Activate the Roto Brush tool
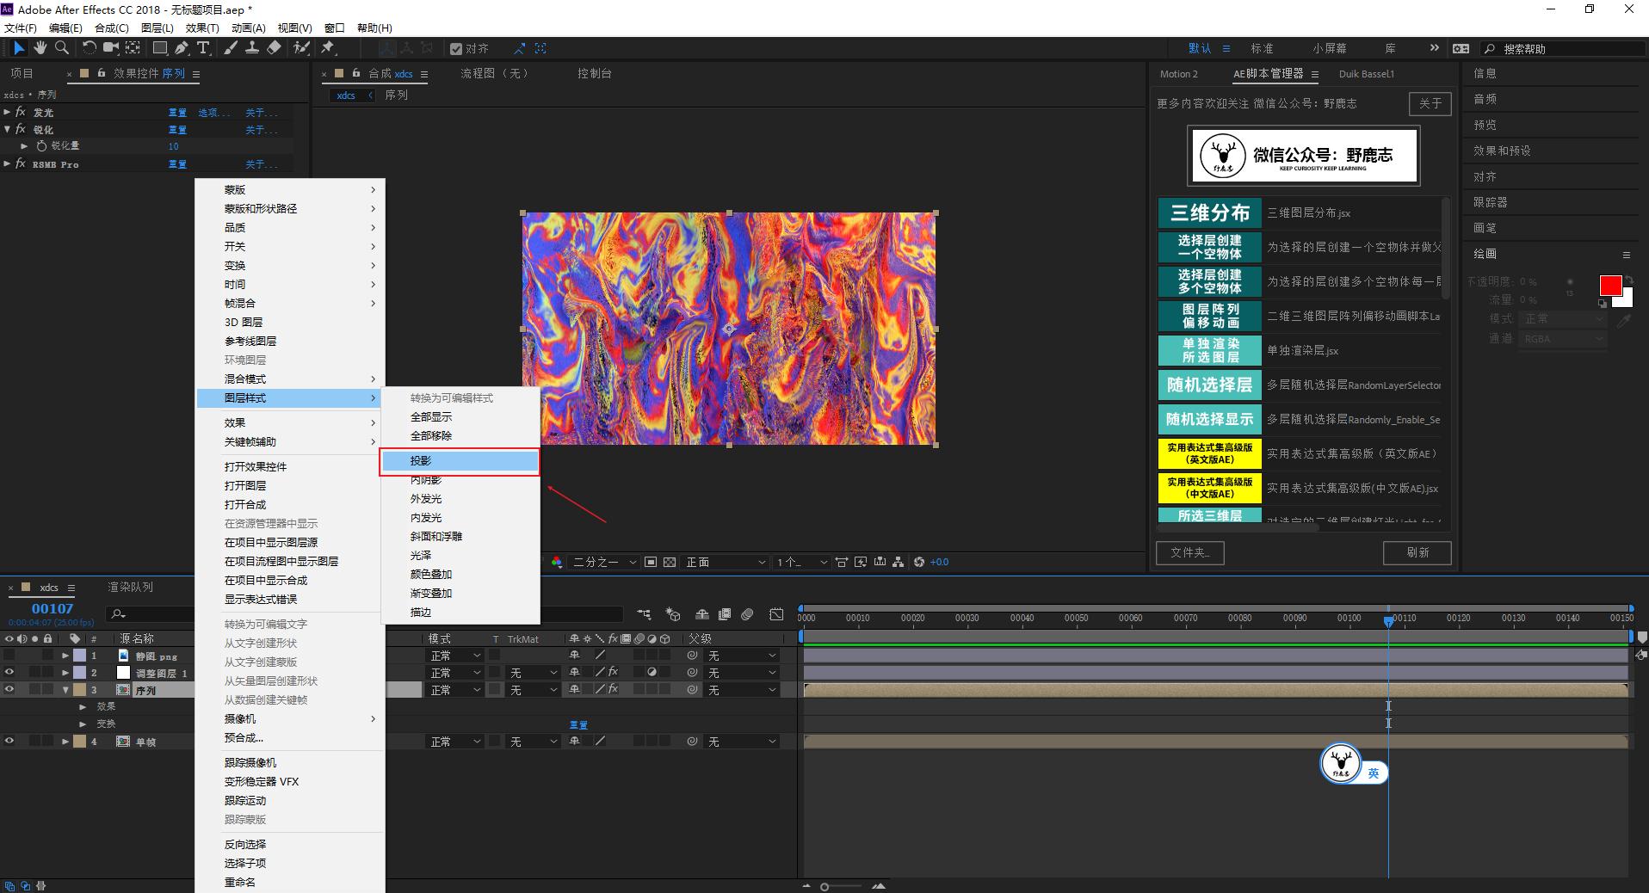The image size is (1649, 893). point(300,49)
